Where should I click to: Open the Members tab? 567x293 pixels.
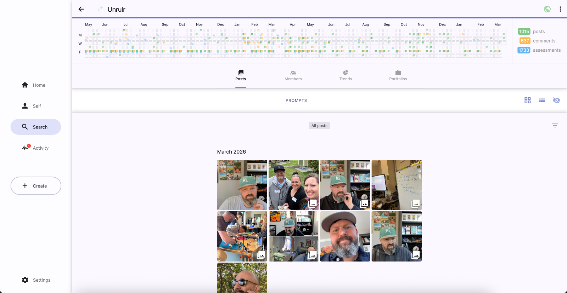(x=293, y=75)
